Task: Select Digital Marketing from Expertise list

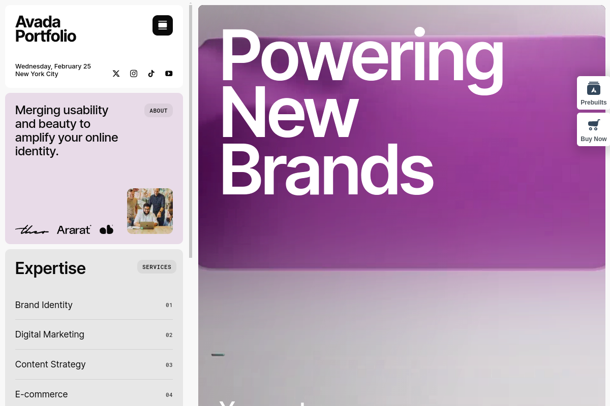Action: tap(50, 334)
